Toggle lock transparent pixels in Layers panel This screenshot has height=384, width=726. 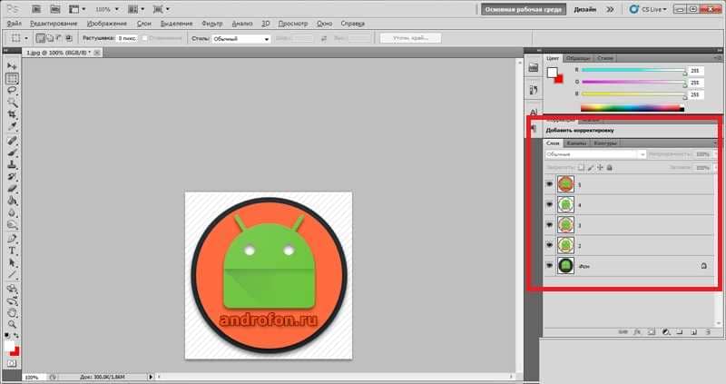(x=582, y=168)
